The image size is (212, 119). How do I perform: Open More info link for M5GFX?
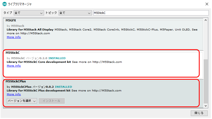[x=14, y=37]
